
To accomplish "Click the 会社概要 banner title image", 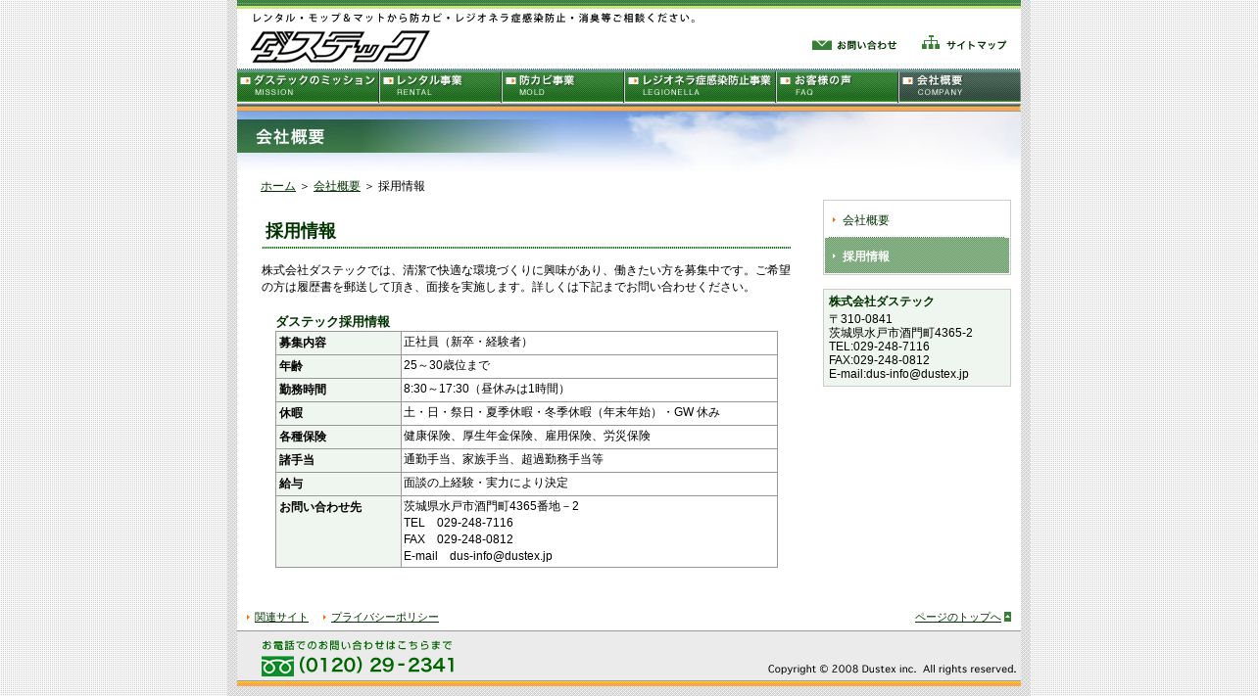I will tap(290, 137).
